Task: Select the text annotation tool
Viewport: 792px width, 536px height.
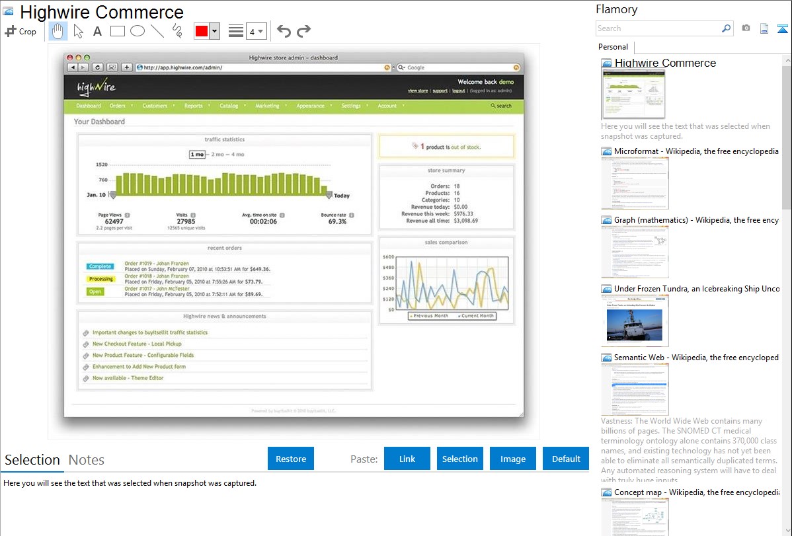Action: point(97,31)
